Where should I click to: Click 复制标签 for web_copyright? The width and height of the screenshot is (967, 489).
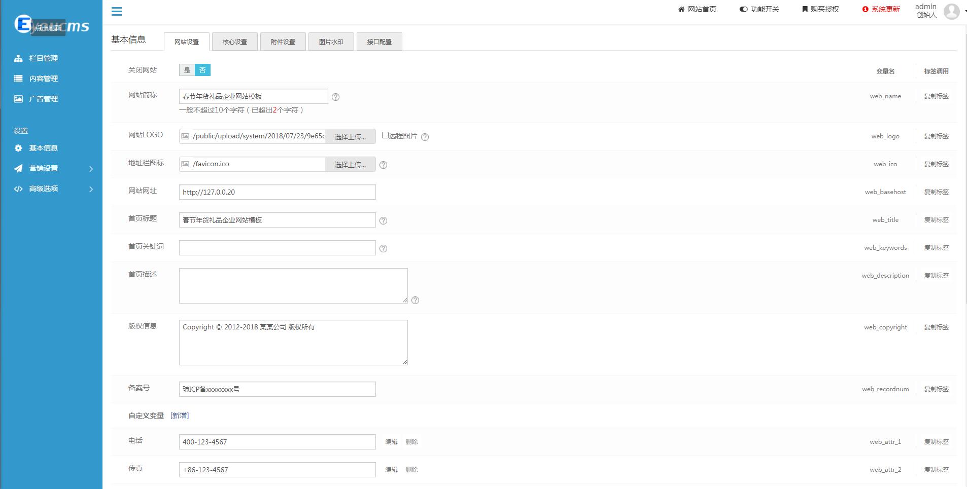(x=936, y=327)
